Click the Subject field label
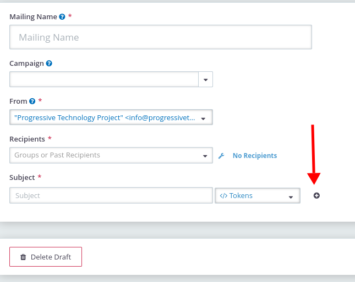 coord(22,178)
